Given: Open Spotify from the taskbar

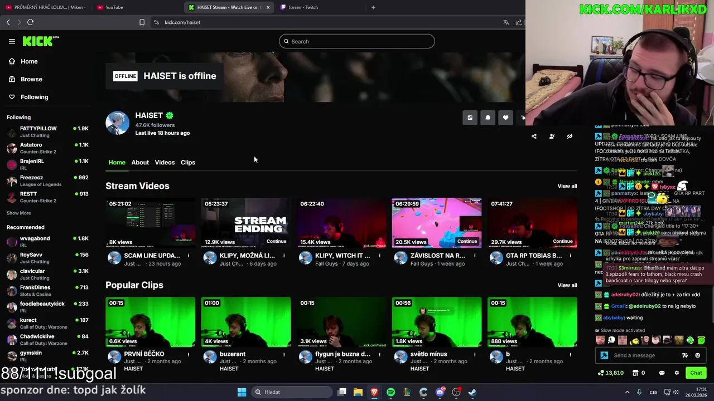Looking at the screenshot, I should (390, 392).
